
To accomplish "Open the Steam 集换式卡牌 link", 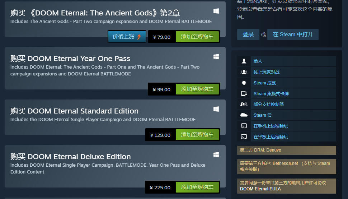I will point(271,93).
